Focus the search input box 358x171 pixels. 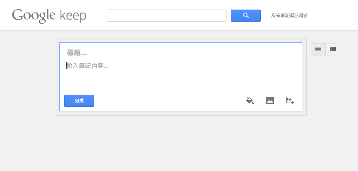click(x=167, y=16)
